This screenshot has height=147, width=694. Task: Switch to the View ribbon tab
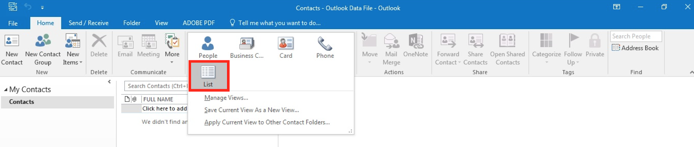(161, 23)
